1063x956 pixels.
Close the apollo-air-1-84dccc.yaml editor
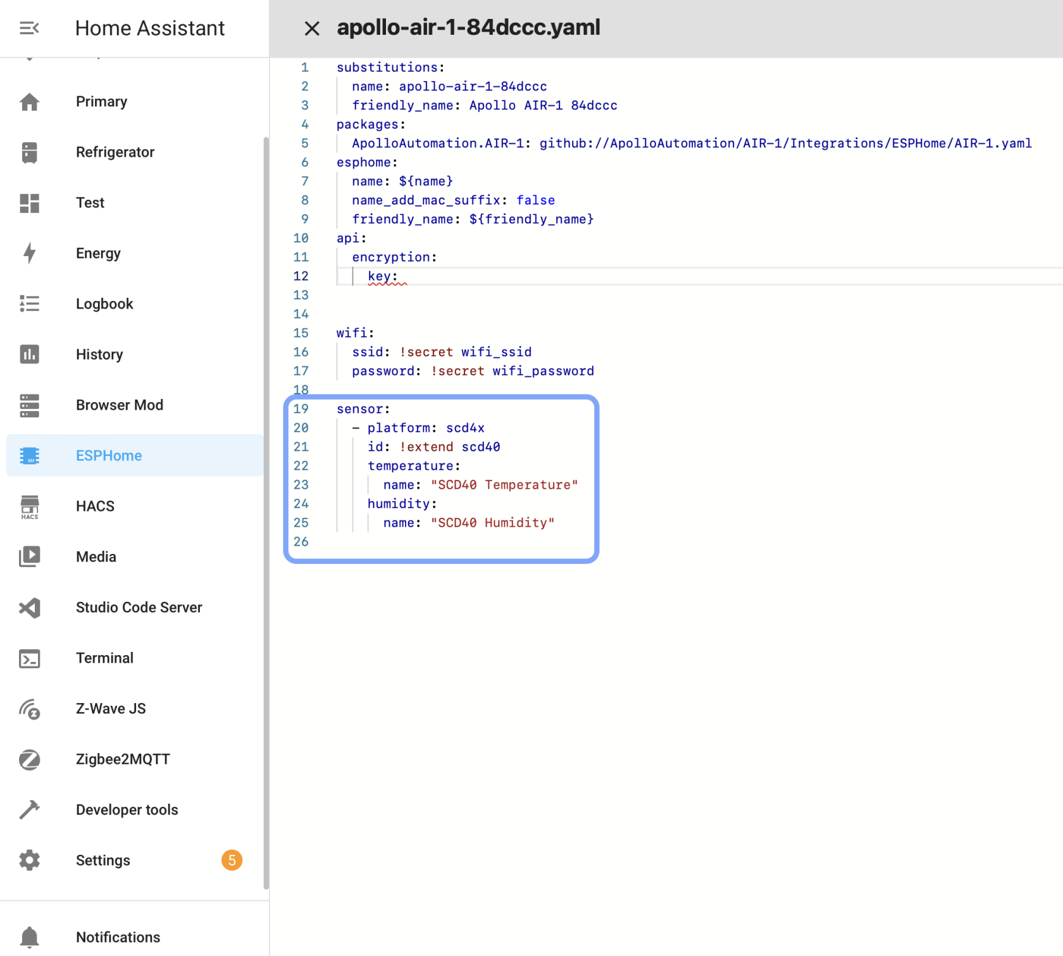pos(311,28)
